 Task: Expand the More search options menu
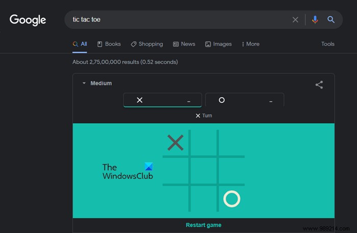point(250,44)
